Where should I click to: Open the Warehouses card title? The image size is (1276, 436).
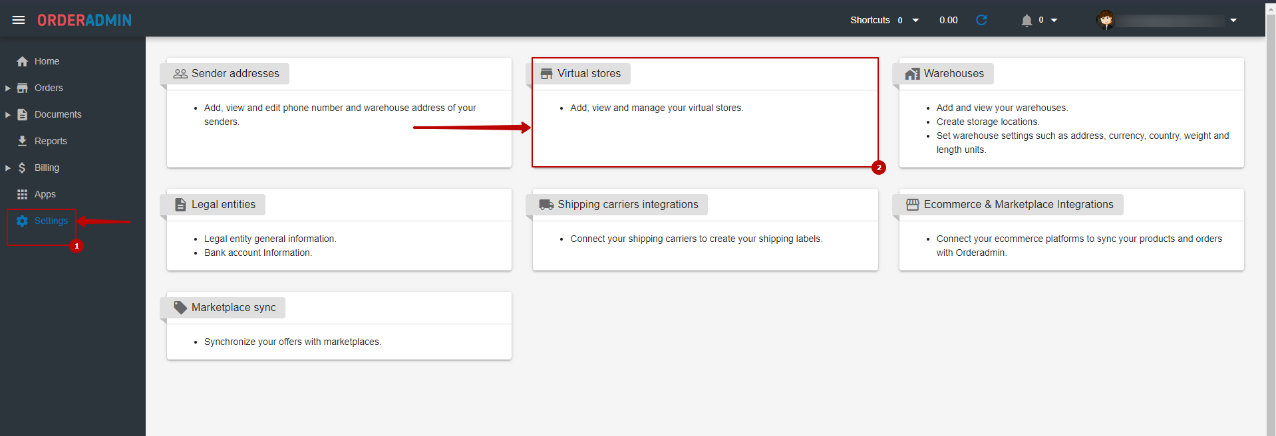953,74
